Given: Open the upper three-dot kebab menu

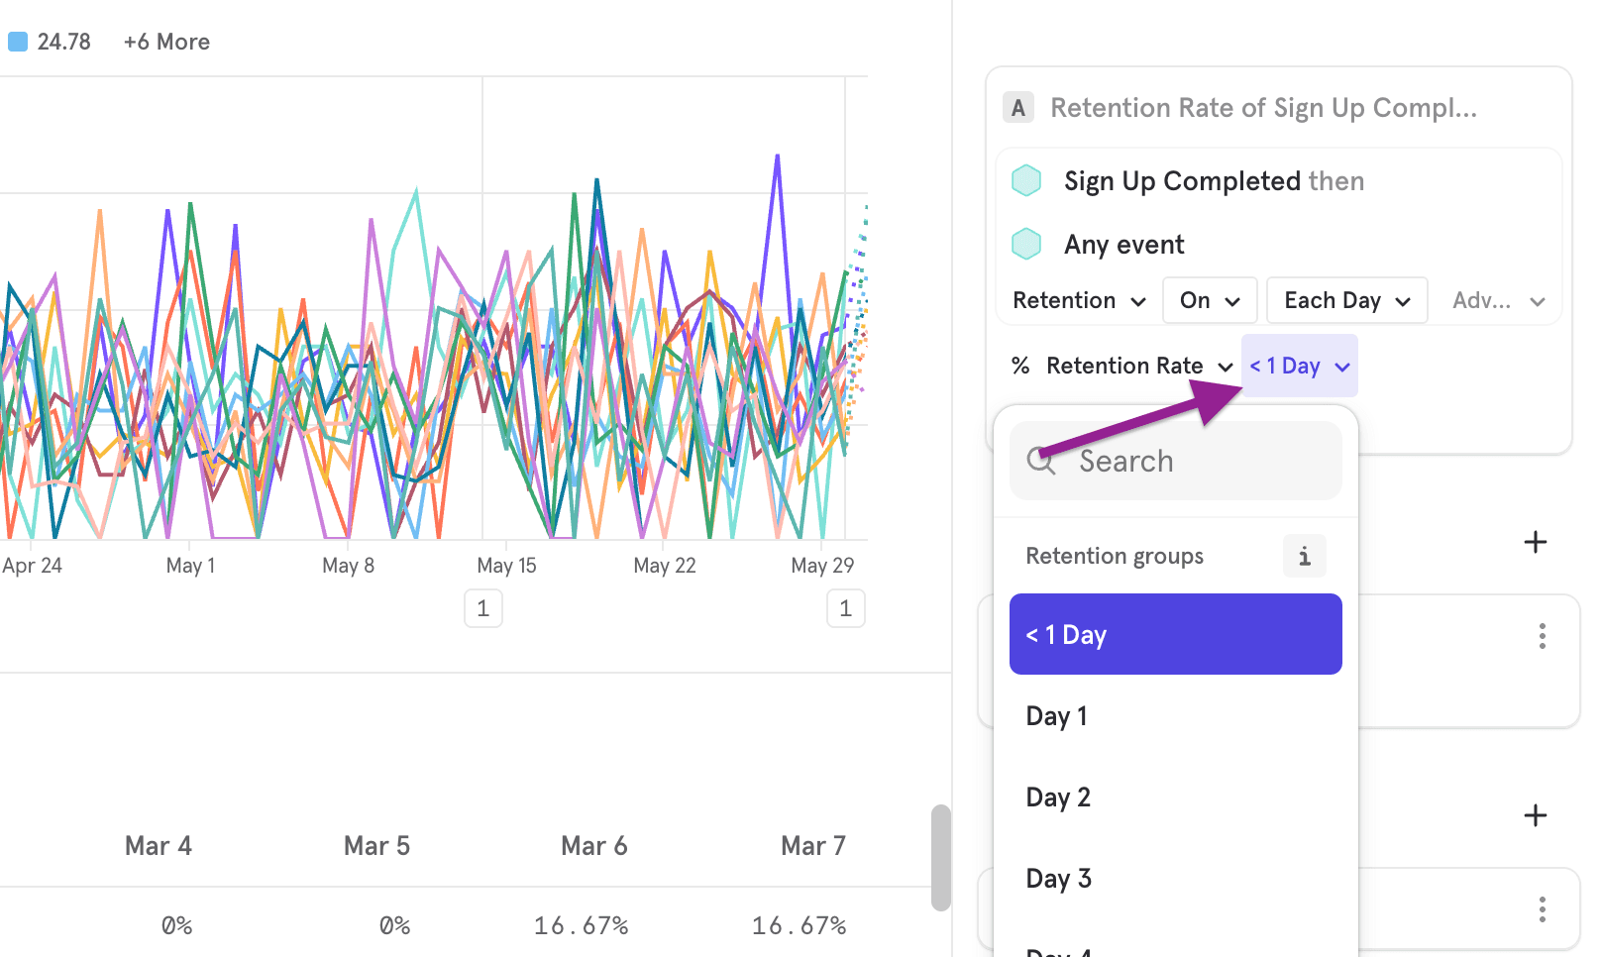Looking at the screenshot, I should [1543, 637].
